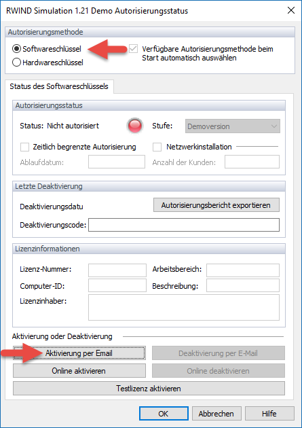The width and height of the screenshot is (302, 428).
Task: Open the Stufe Demoversion dropdown
Action: point(233,126)
